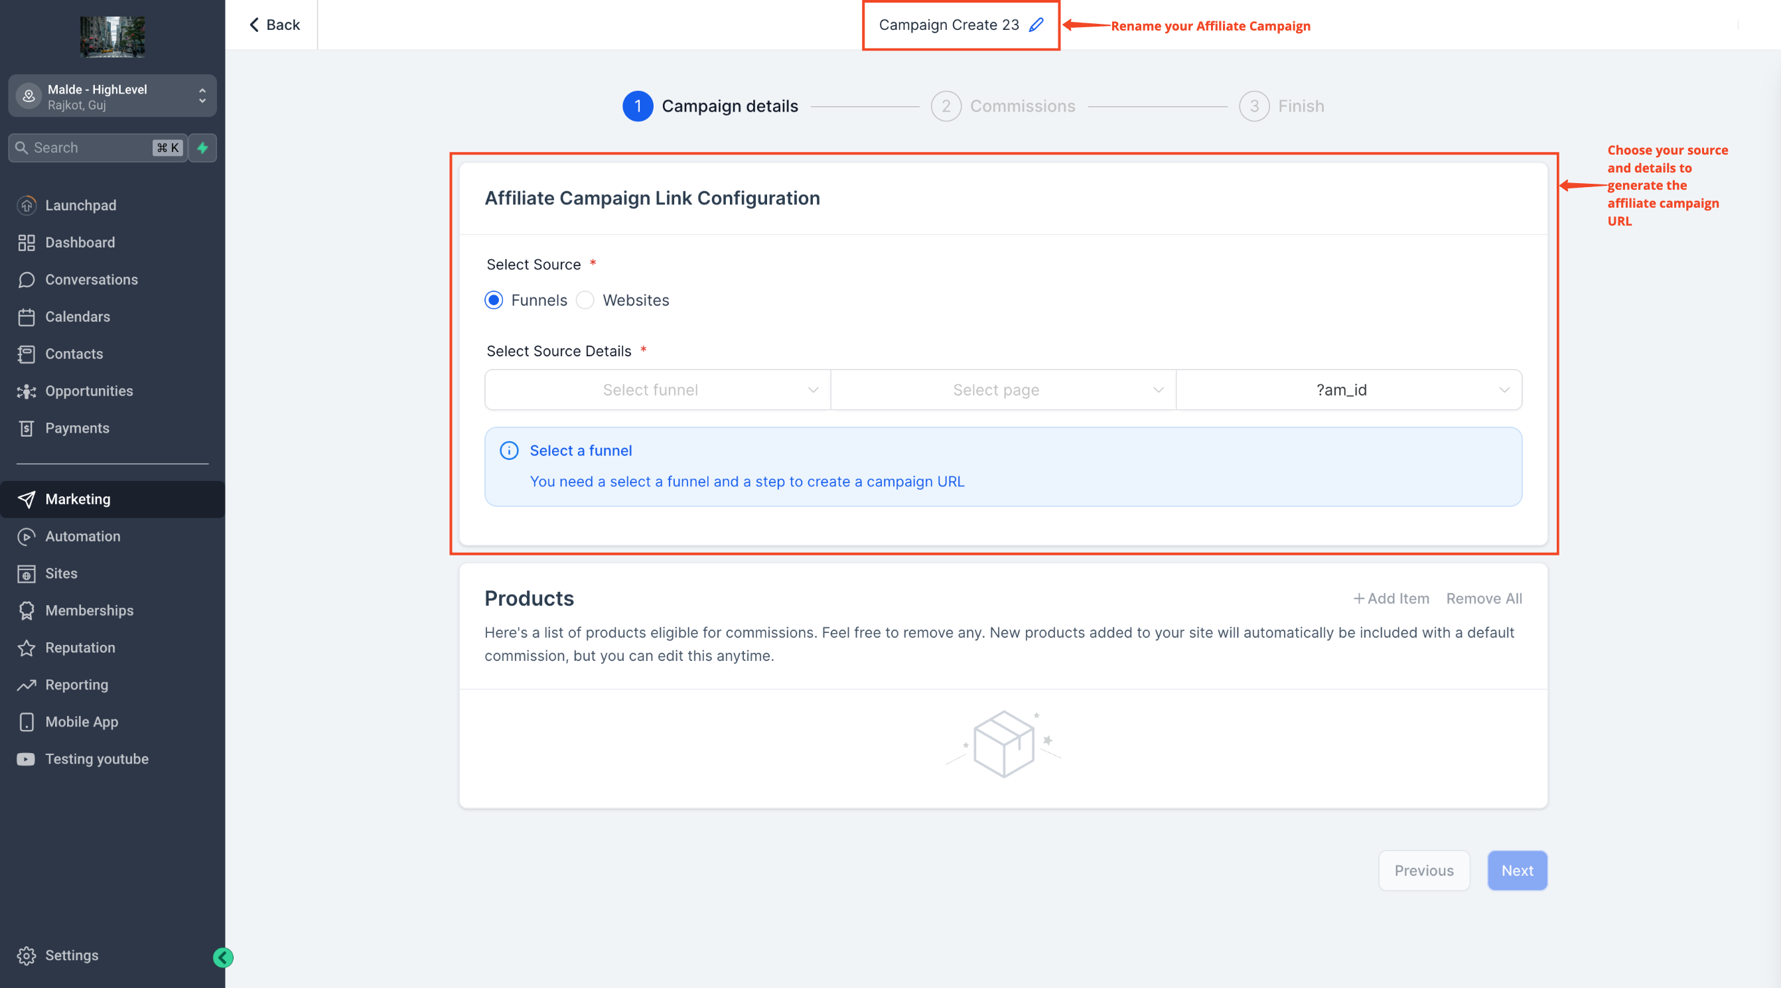
Task: Click the 'Affiliate Campaign Link Configuration' heading
Action: tap(652, 198)
